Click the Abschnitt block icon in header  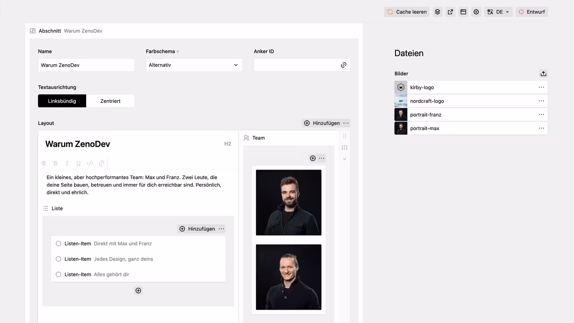click(x=33, y=31)
